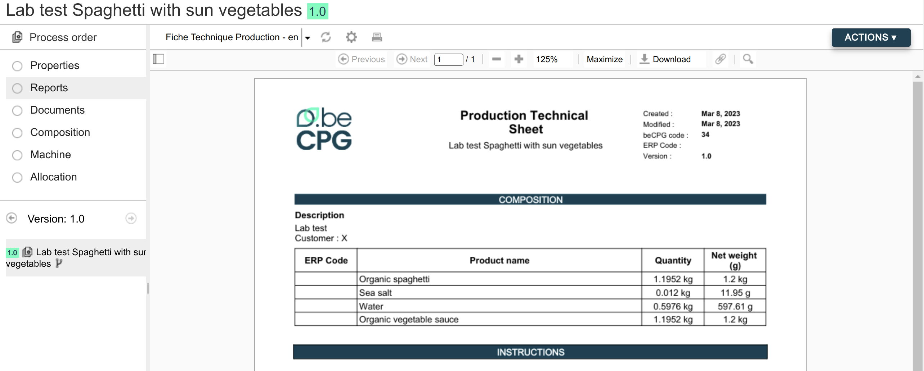Zoom in with the plus icon
The height and width of the screenshot is (371, 924).
[x=519, y=59]
